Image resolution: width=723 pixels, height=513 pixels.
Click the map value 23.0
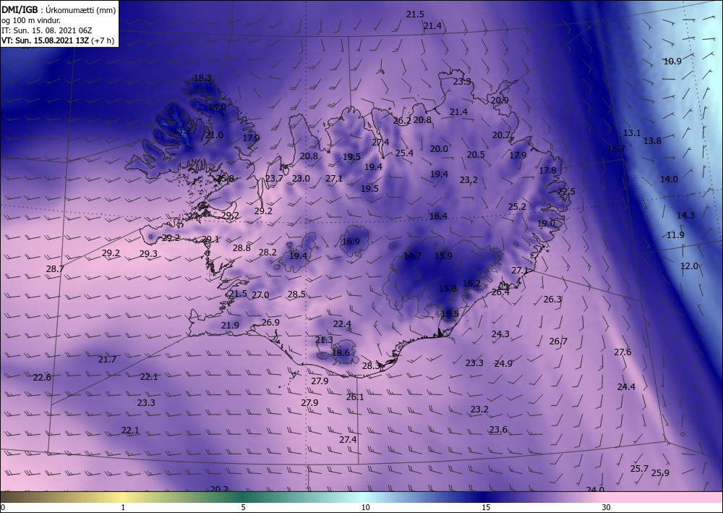click(301, 179)
